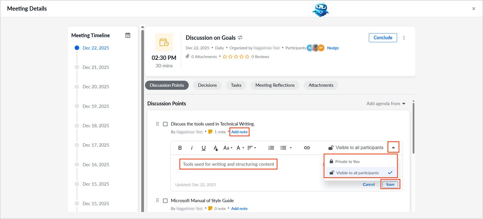Switch to the Meeting Reflections tab

point(275,85)
